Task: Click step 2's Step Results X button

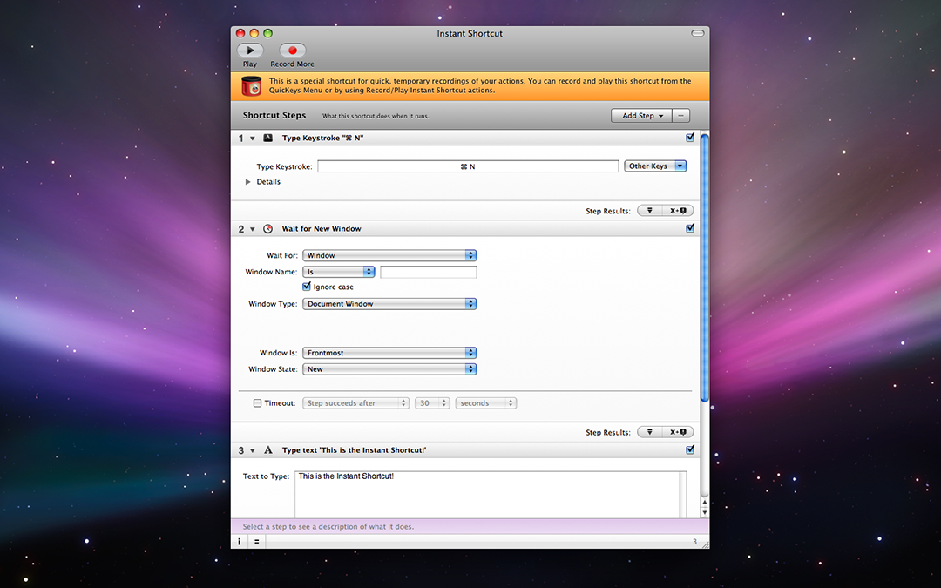Action: click(678, 432)
